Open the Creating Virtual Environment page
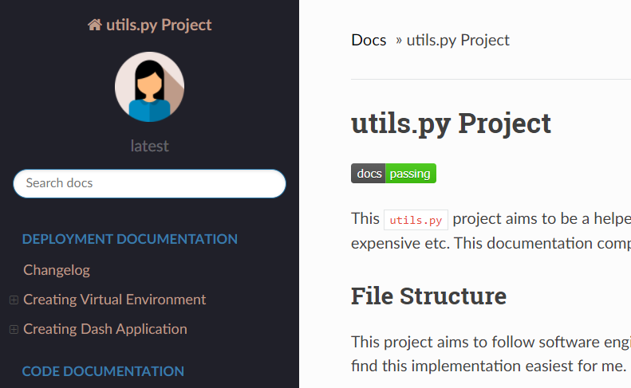631x388 pixels. [115, 300]
